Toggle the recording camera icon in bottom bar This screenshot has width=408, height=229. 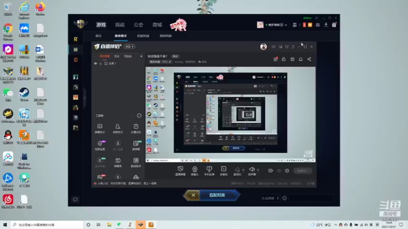tap(270, 170)
